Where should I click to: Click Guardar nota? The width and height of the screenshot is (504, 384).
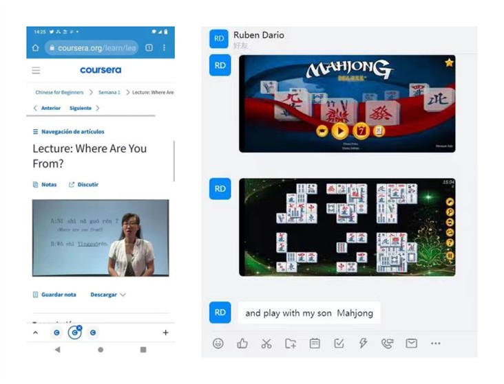point(54,295)
